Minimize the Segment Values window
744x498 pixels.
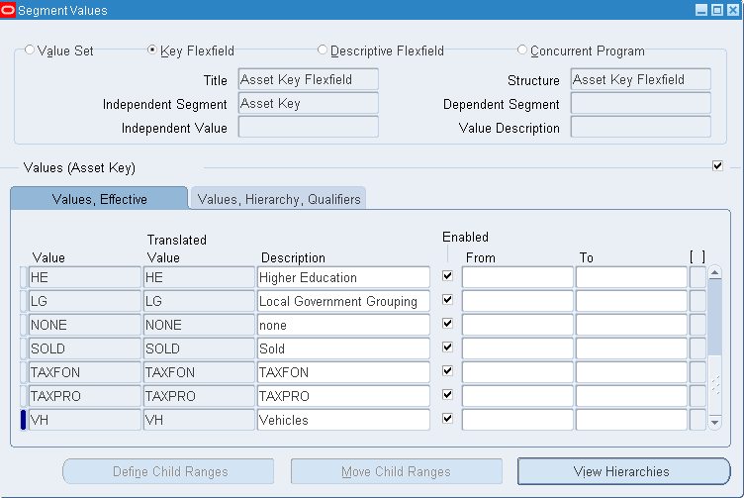tap(700, 10)
